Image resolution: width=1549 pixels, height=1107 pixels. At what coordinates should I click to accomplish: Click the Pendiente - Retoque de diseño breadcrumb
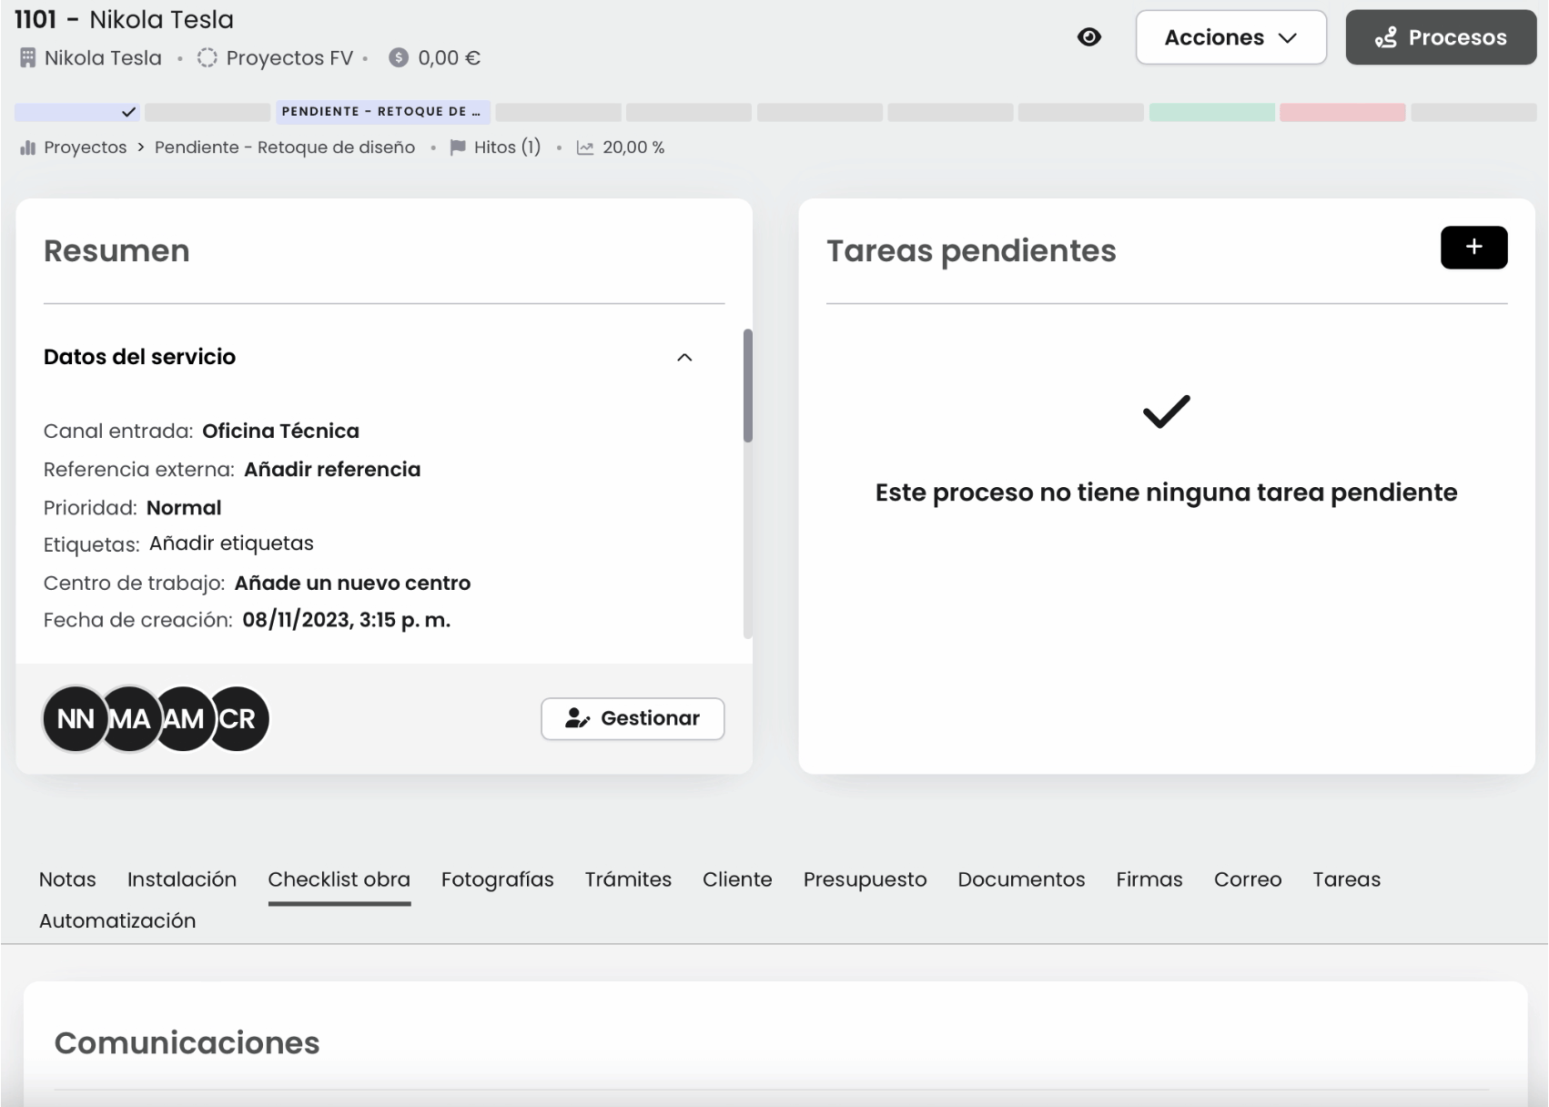pyautogui.click(x=285, y=147)
